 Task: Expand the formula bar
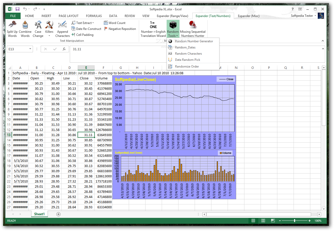click(322, 48)
